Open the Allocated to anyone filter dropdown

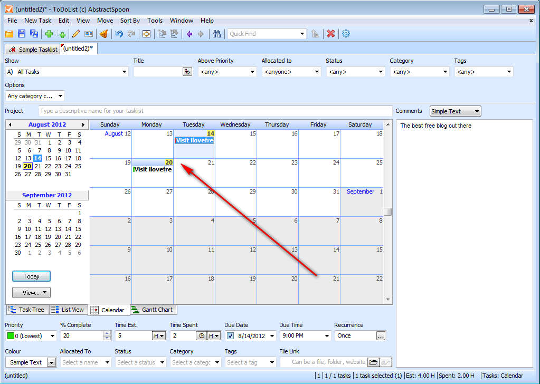click(x=317, y=72)
